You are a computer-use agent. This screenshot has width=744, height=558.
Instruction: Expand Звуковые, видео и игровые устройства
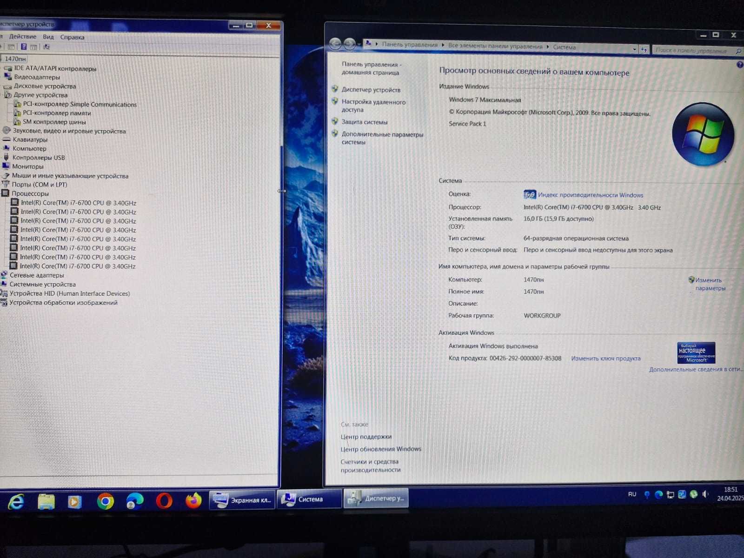click(69, 131)
